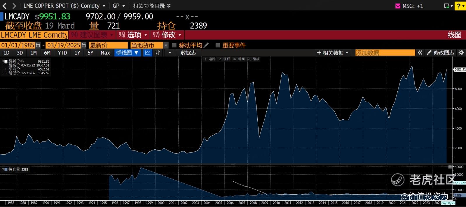Click the 添加数据 input field
This screenshot has height=207, width=466.
(x=385, y=53)
